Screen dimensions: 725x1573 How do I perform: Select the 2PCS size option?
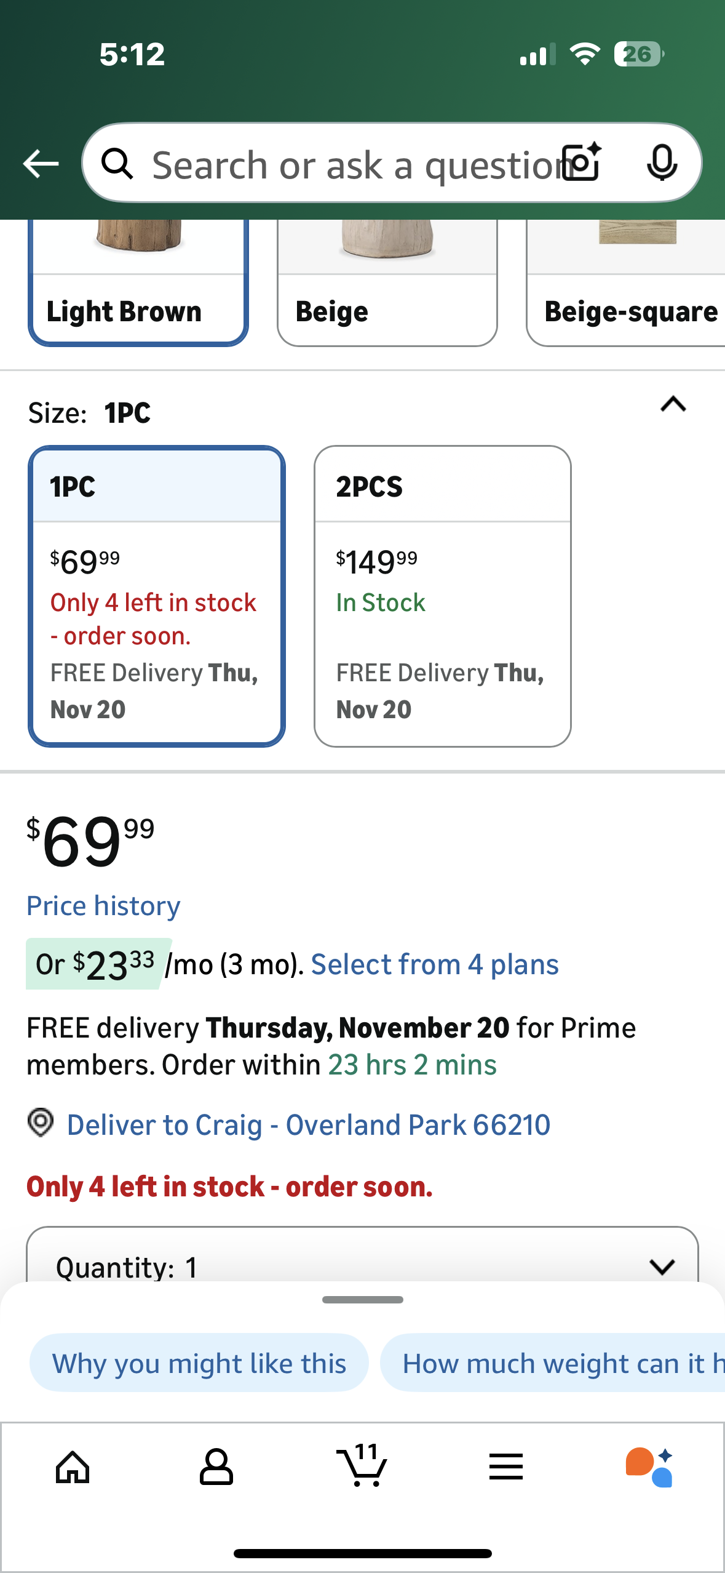pyautogui.click(x=442, y=596)
